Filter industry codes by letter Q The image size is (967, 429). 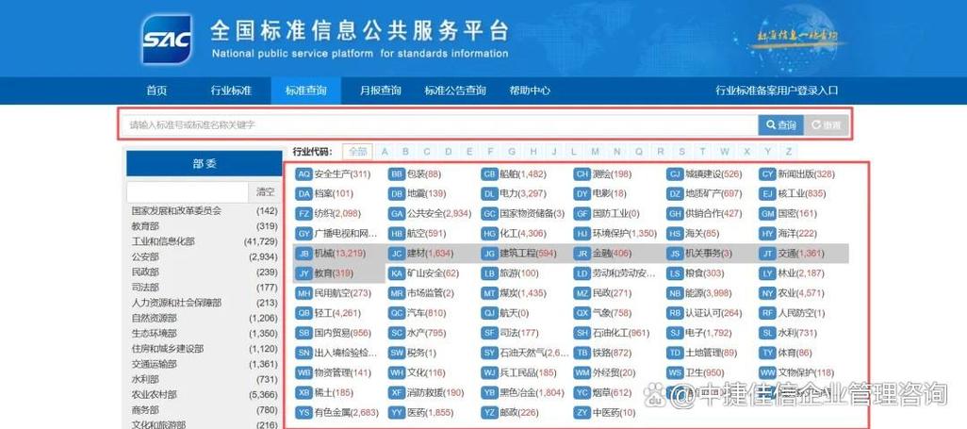pos(639,152)
